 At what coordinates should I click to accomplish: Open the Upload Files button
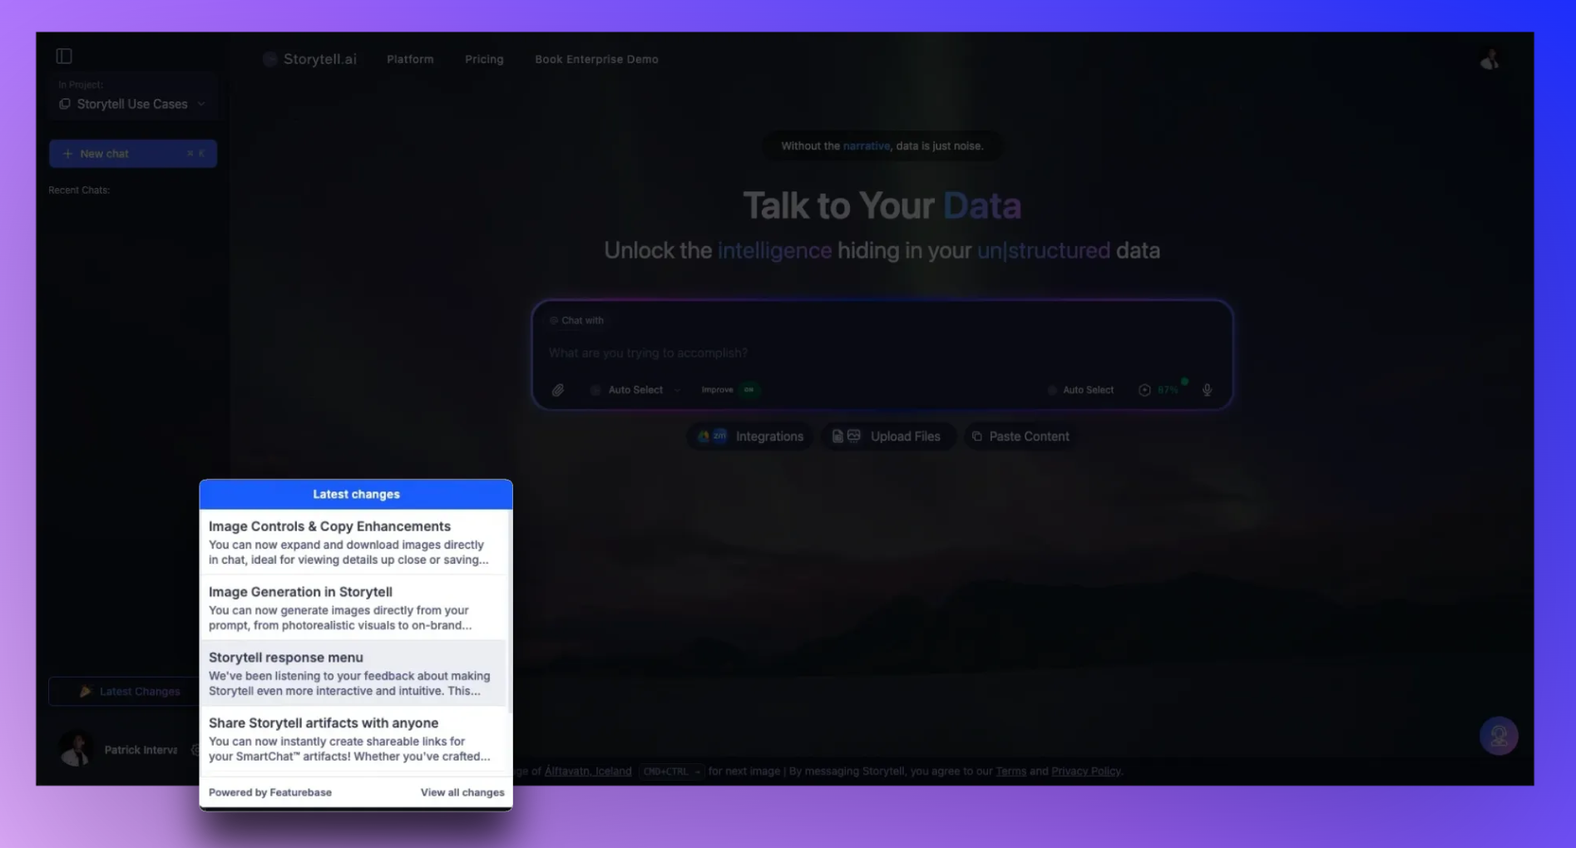tap(887, 436)
